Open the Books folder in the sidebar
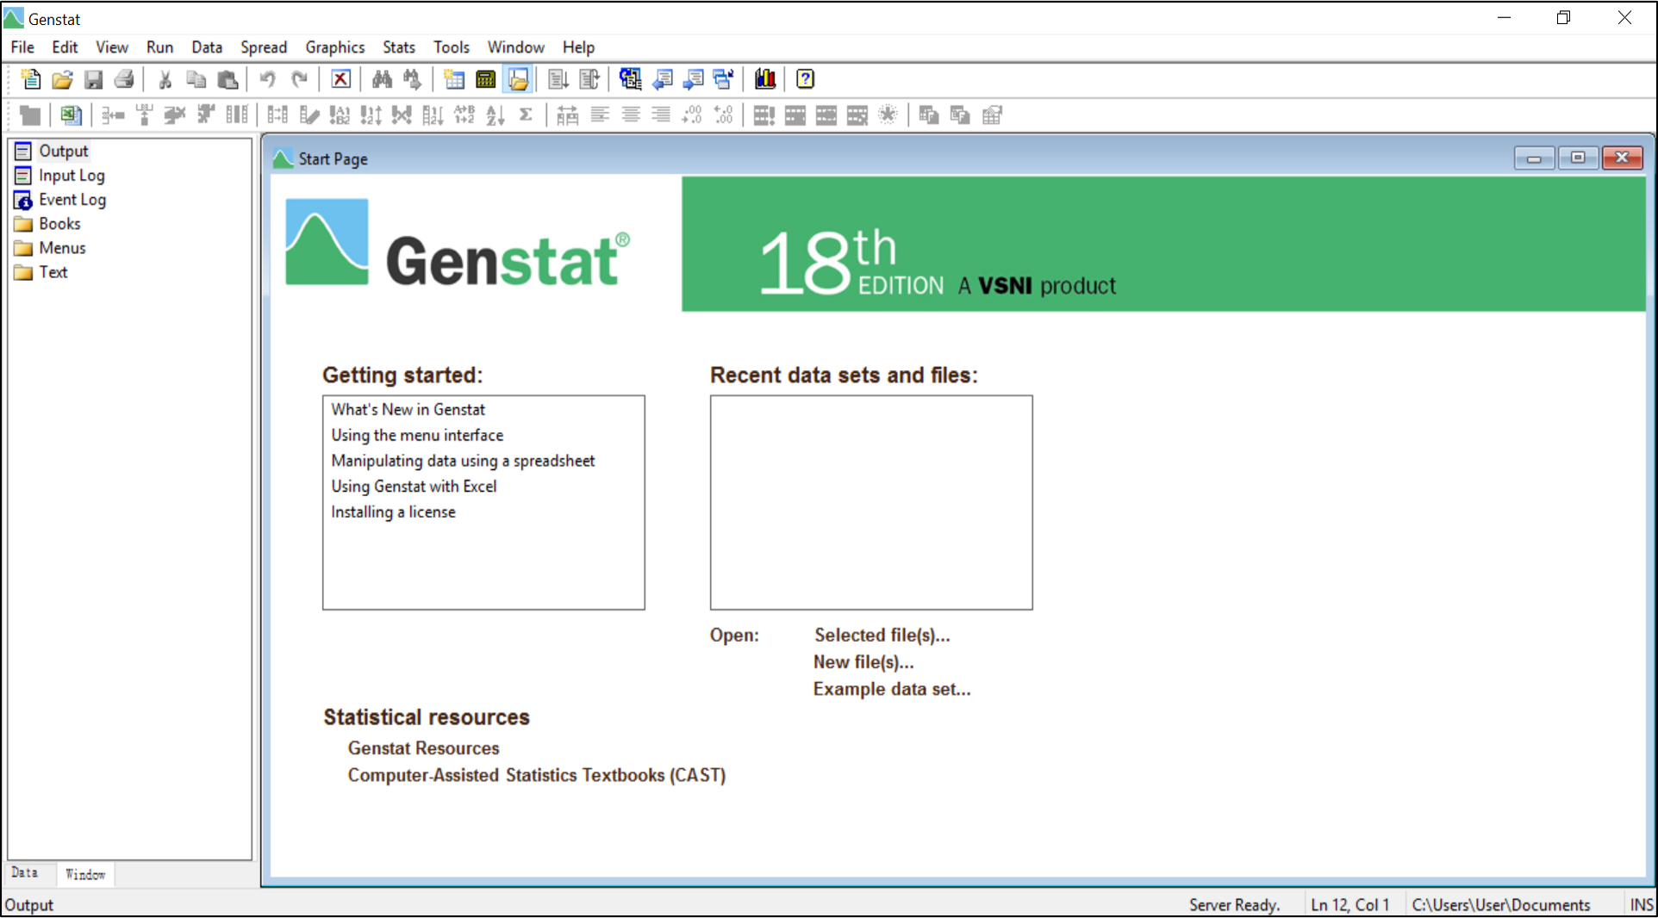 coord(58,223)
